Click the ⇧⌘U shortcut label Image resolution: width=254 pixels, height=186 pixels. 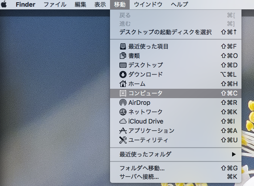(x=229, y=140)
